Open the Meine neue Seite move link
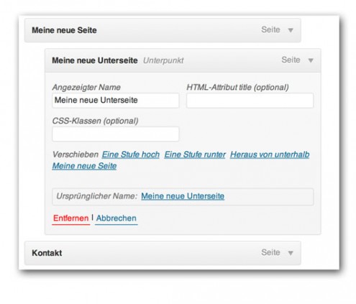The image size is (356, 304). tap(84, 166)
